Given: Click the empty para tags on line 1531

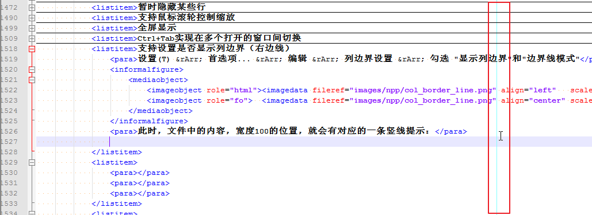Looking at the screenshot, I should 140,183.
